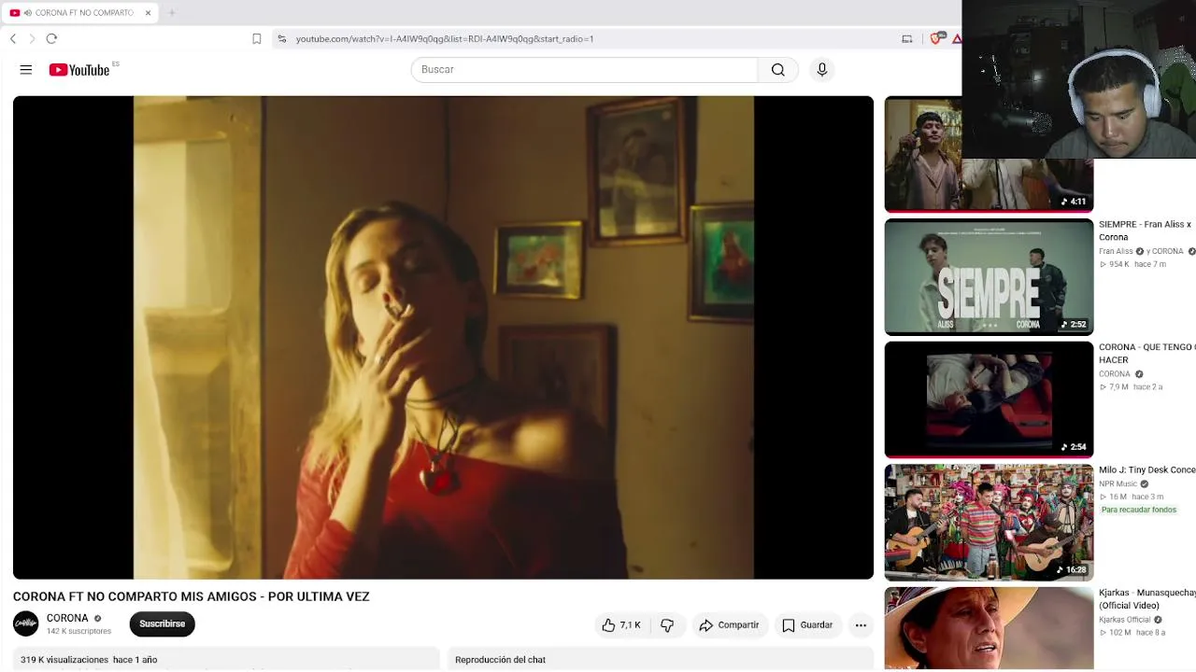Click Compartir to share the video
The image size is (1196, 672).
[729, 625]
